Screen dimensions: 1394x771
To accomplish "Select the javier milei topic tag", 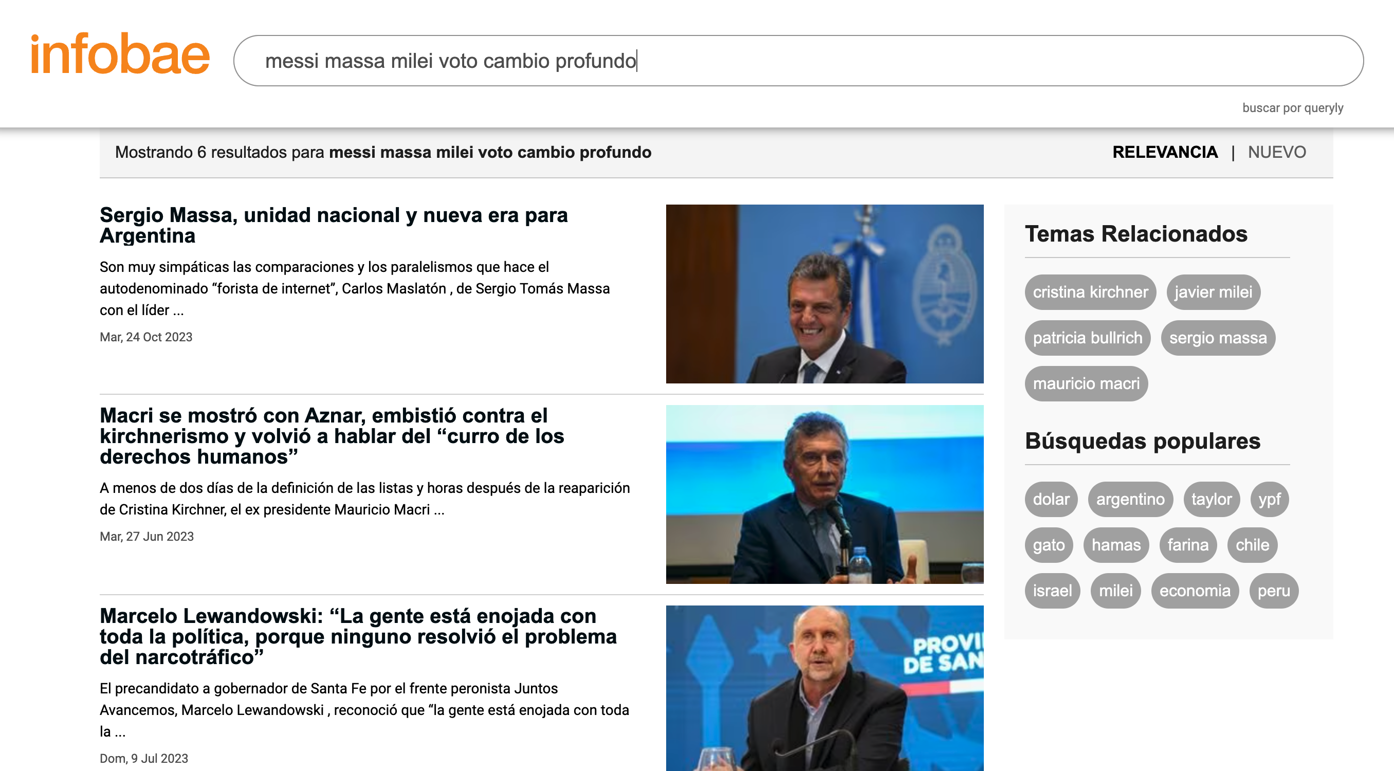I will (x=1213, y=292).
